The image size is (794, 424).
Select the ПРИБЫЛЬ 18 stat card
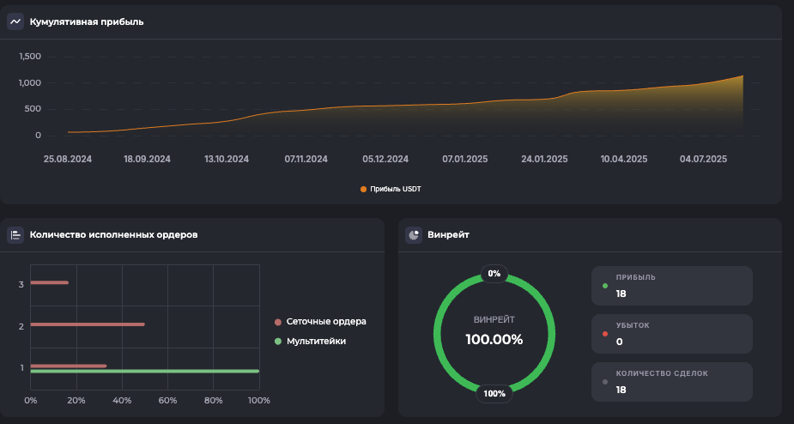671,286
